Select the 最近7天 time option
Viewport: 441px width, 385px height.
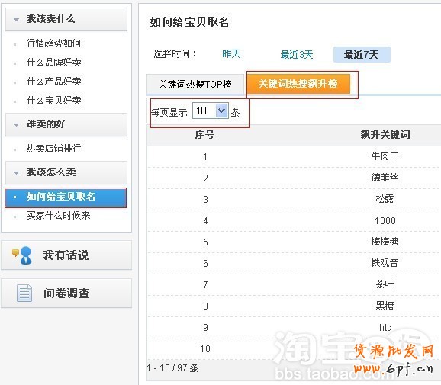point(362,55)
